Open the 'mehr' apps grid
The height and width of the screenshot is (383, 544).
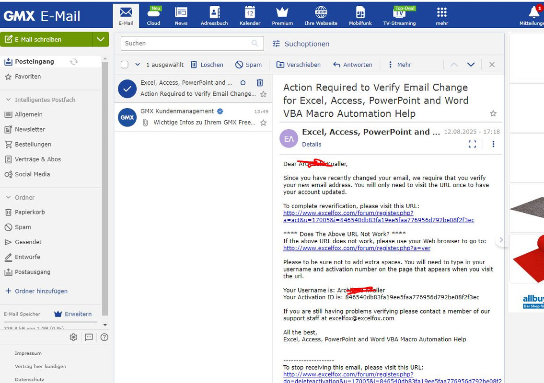click(x=441, y=16)
